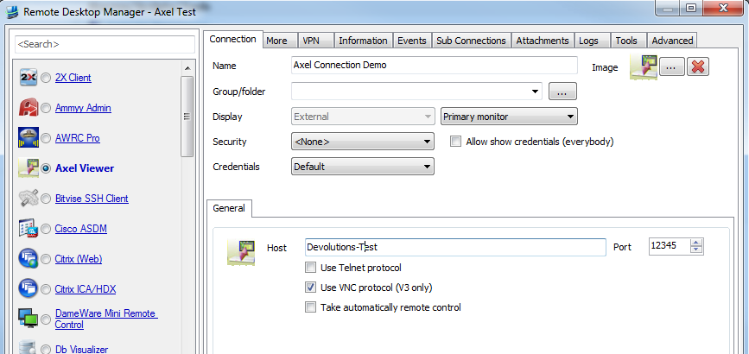Click the AWRC Pro icon
The width and height of the screenshot is (749, 354).
pyautogui.click(x=29, y=137)
